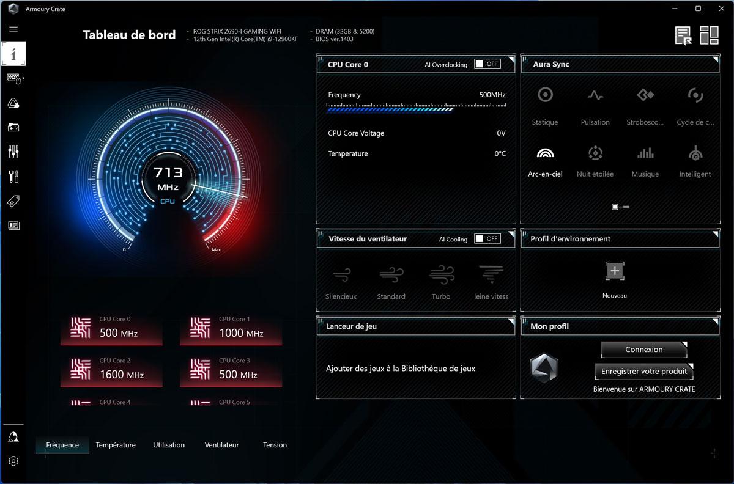Click Enregistrer votre produit button
This screenshot has width=734, height=484.
pos(643,371)
